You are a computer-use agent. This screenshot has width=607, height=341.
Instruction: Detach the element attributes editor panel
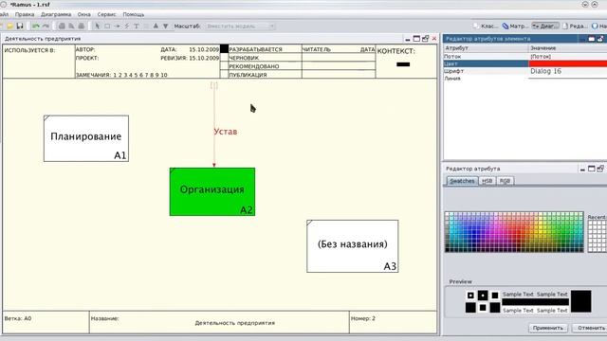[x=600, y=39]
